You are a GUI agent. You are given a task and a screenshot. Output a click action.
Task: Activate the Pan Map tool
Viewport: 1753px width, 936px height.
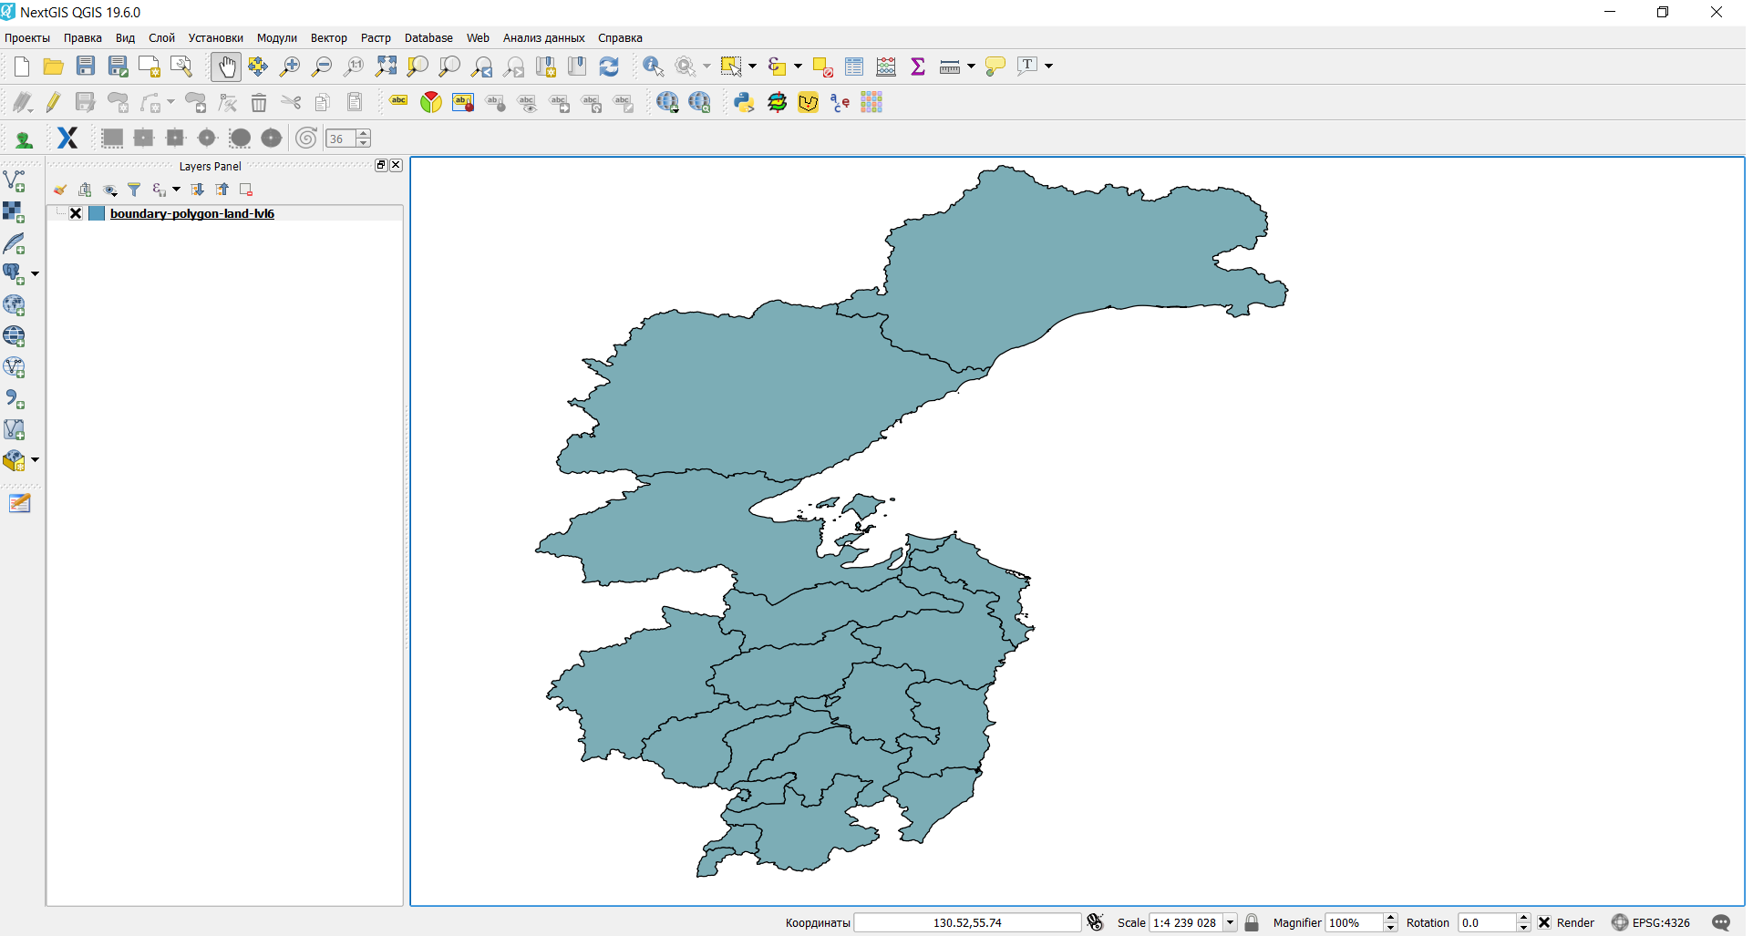(x=225, y=66)
